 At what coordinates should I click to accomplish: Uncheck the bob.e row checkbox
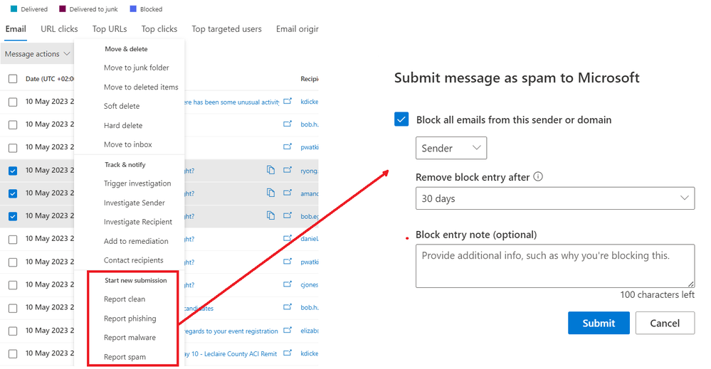[x=13, y=216]
